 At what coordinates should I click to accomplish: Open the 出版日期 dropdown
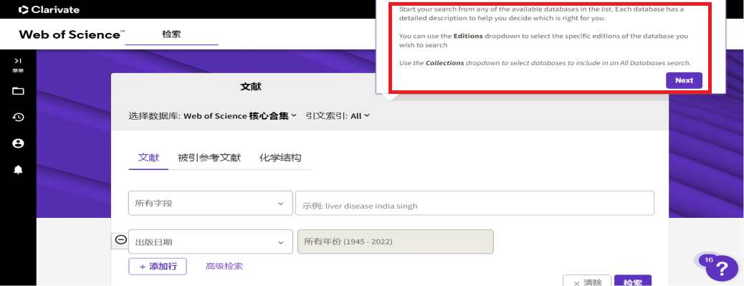point(210,242)
